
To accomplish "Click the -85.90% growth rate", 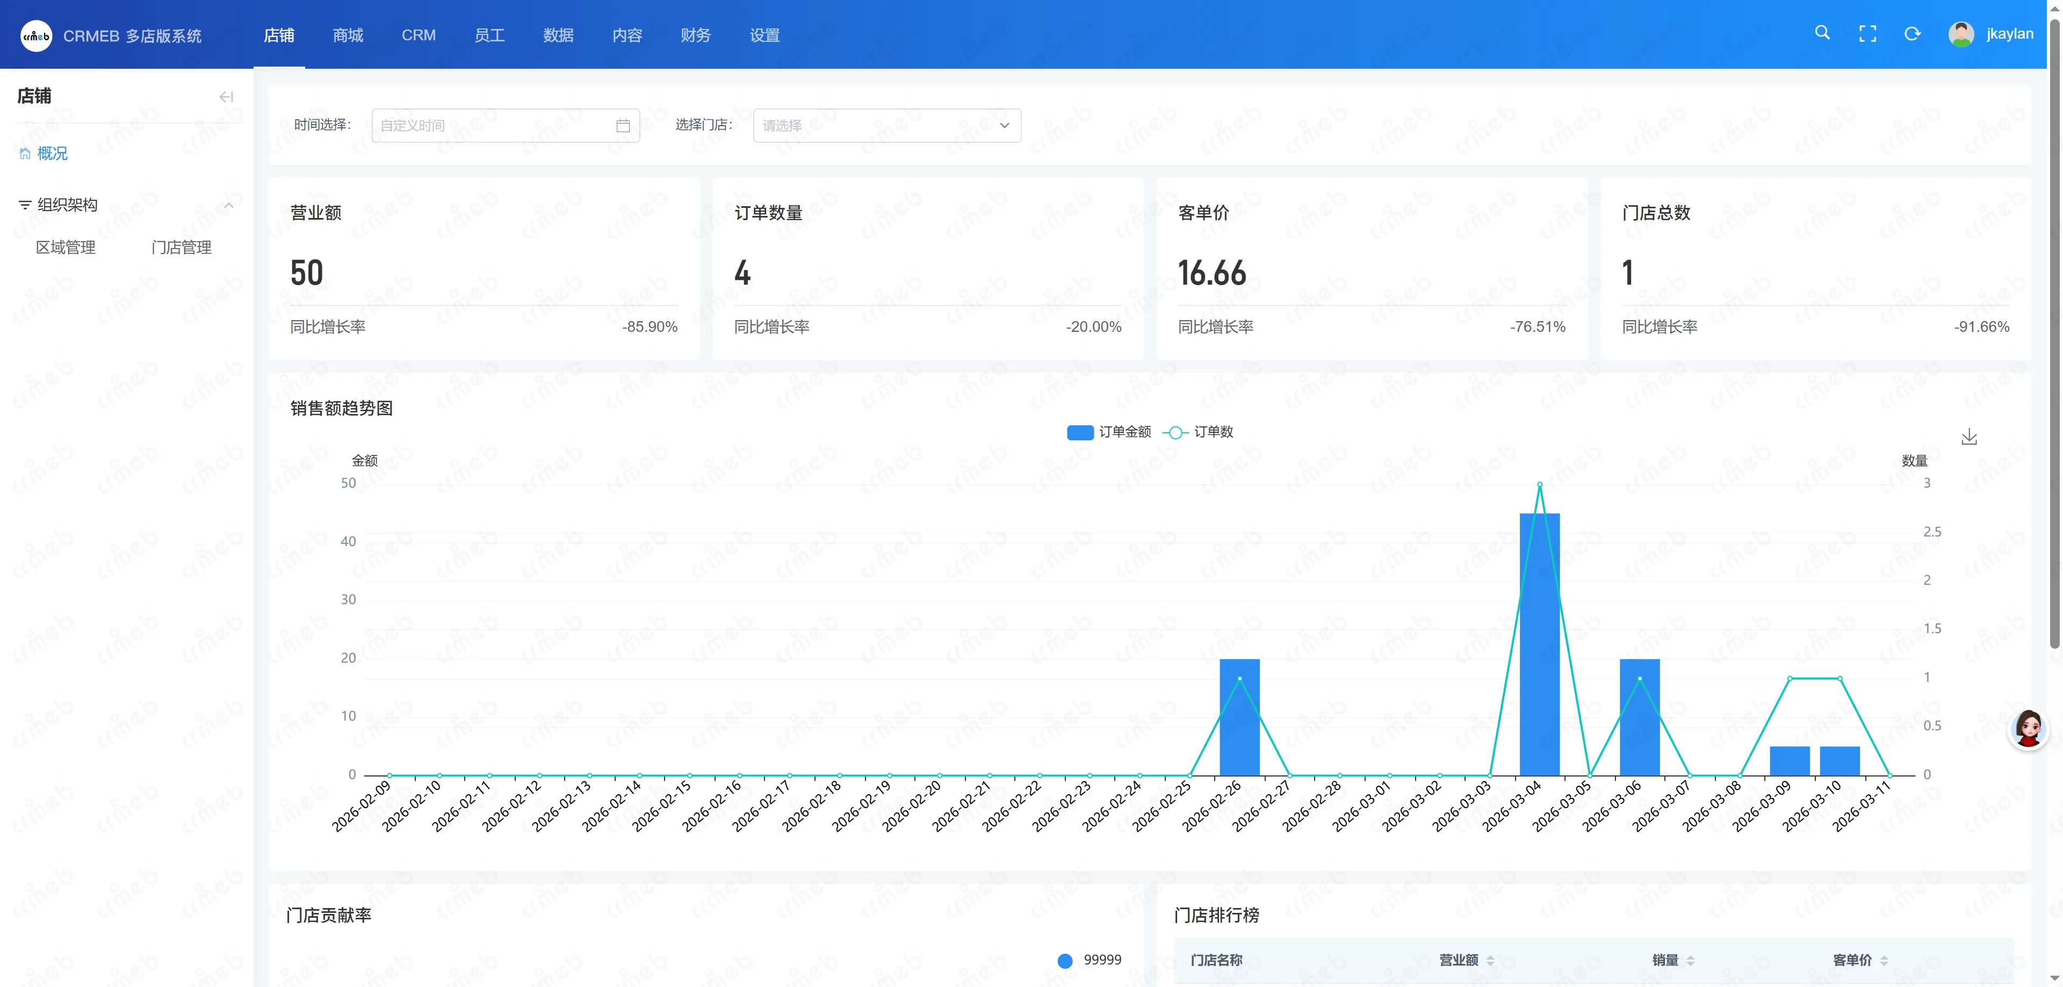I will (650, 328).
